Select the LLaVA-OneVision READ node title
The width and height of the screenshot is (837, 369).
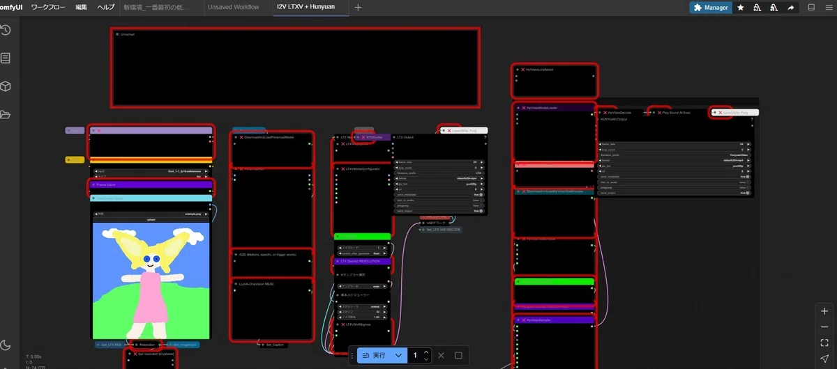tap(258, 284)
